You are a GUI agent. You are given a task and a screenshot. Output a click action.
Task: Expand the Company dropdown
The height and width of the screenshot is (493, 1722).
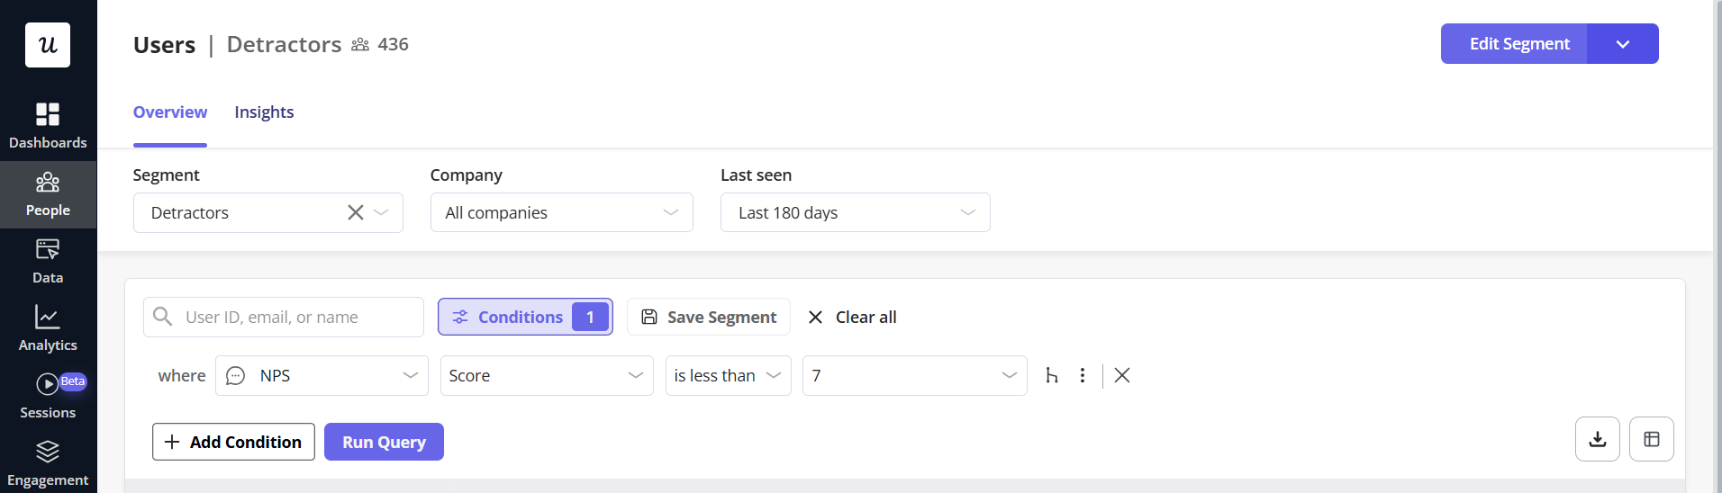[561, 212]
